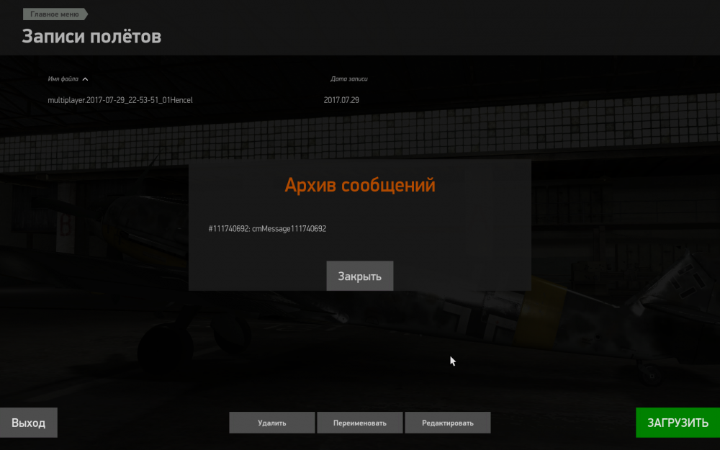Return to Главное меню via breadcrumb

tap(50, 14)
